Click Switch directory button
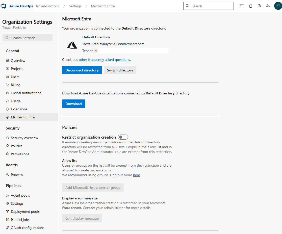282x234 pixels. click(x=120, y=70)
